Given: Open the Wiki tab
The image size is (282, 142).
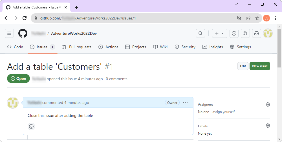Looking at the screenshot, I should click(160, 47).
